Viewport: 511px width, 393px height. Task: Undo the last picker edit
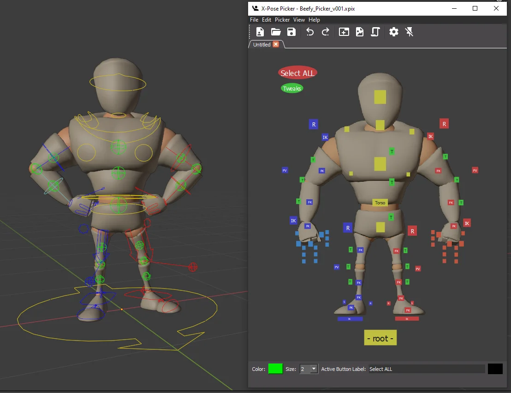[x=309, y=32]
